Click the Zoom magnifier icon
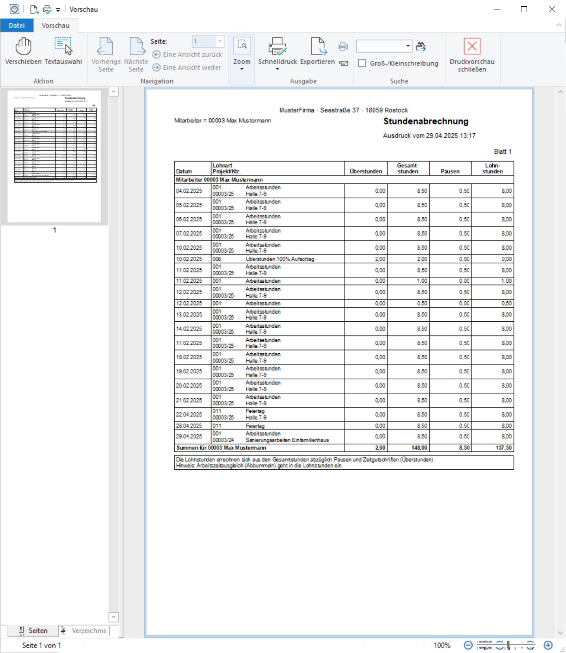 (242, 46)
